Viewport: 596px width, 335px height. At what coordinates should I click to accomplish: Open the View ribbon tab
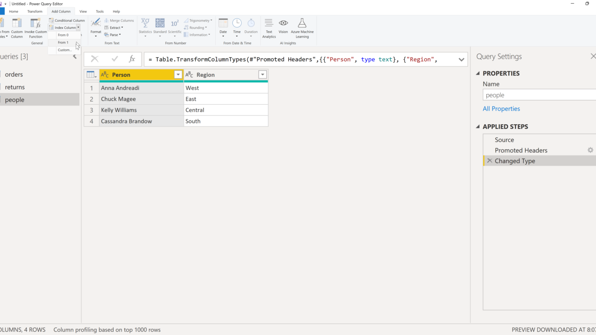click(x=83, y=11)
